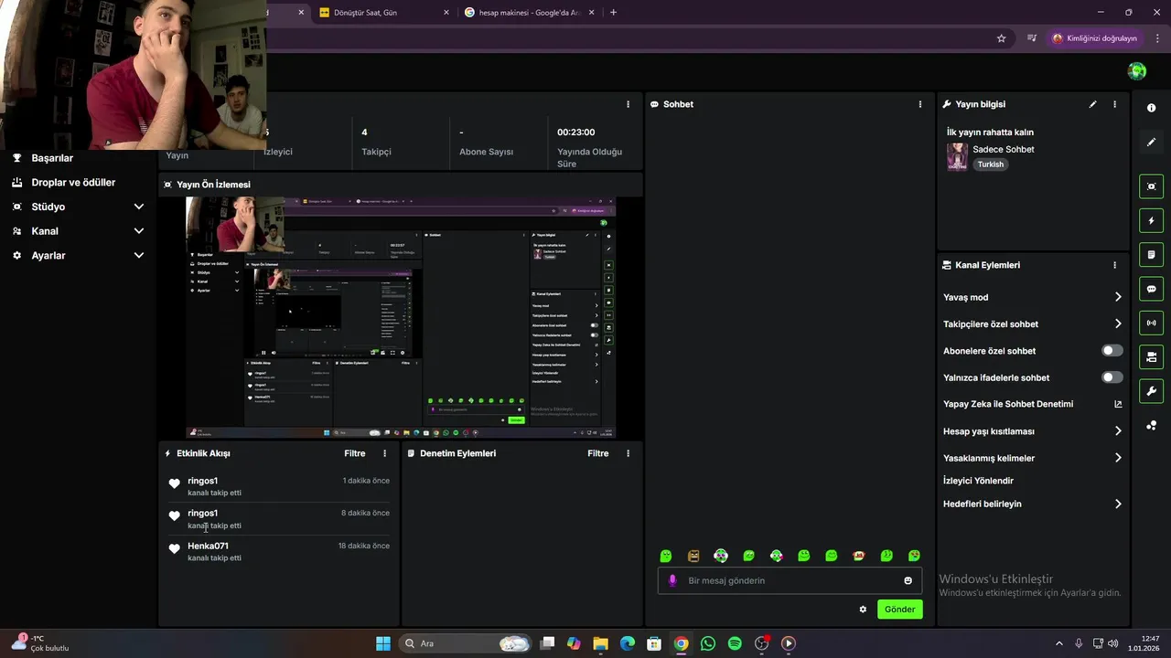Open Filtre in Denetim Eylemleri panel
The height and width of the screenshot is (658, 1171).
(598, 453)
